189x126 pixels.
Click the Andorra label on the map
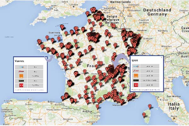[87, 111]
